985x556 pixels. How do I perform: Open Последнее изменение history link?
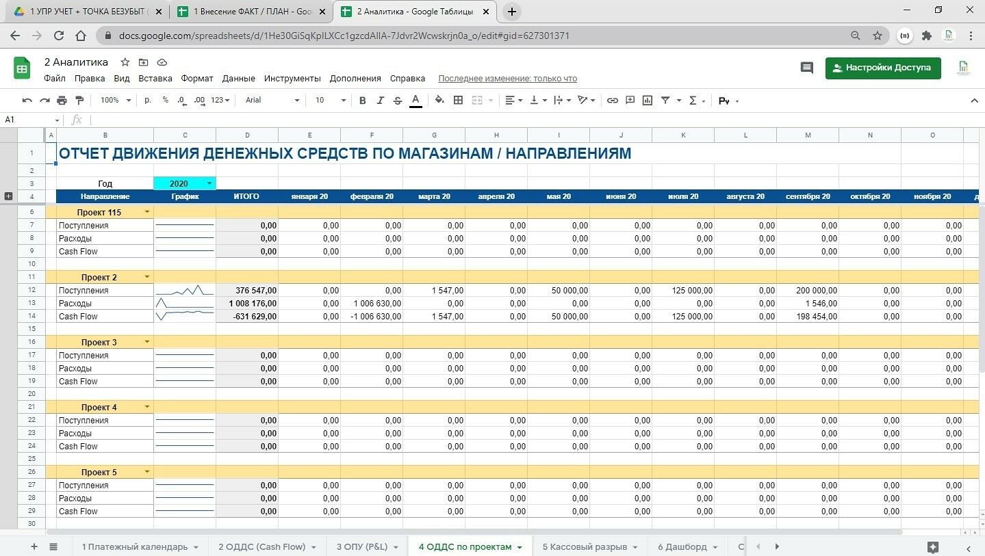coord(507,79)
